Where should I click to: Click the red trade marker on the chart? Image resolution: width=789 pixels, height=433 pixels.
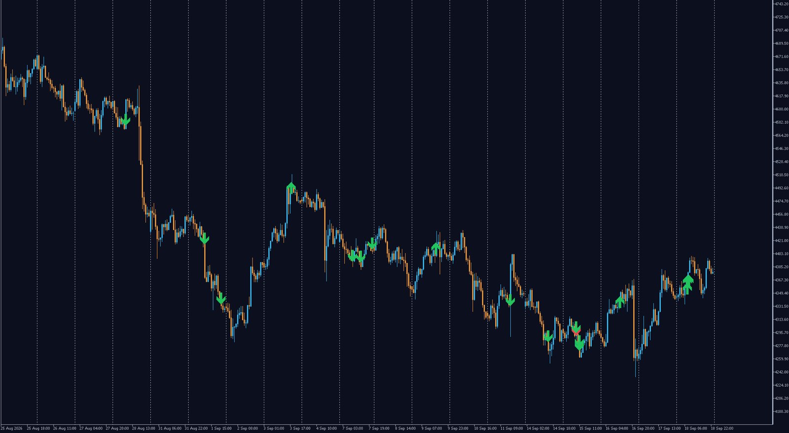576,332
